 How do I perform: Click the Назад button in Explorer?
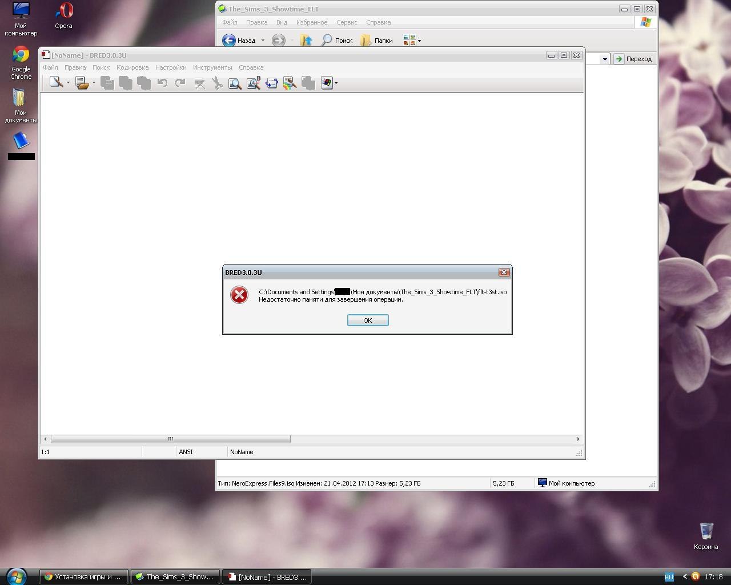click(240, 41)
